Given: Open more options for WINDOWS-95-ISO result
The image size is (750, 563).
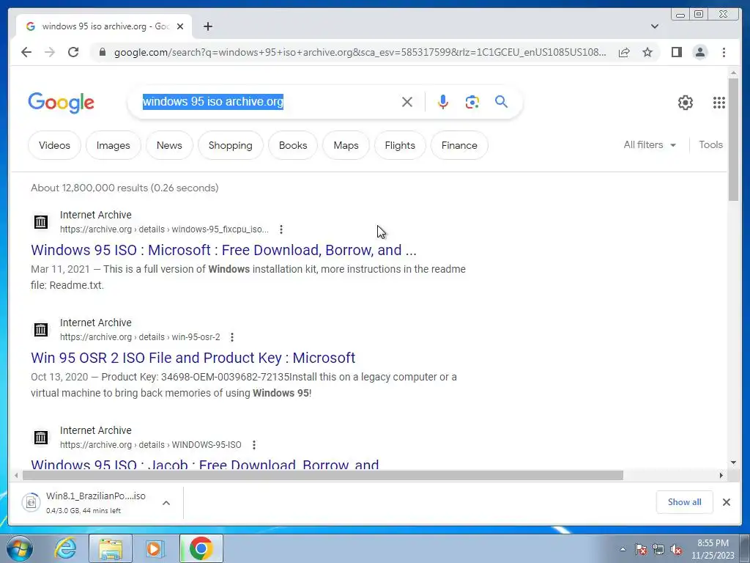Looking at the screenshot, I should pyautogui.click(x=254, y=445).
